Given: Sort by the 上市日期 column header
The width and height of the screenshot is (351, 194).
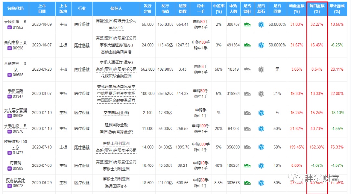Looking at the screenshot, I should click(x=42, y=8).
